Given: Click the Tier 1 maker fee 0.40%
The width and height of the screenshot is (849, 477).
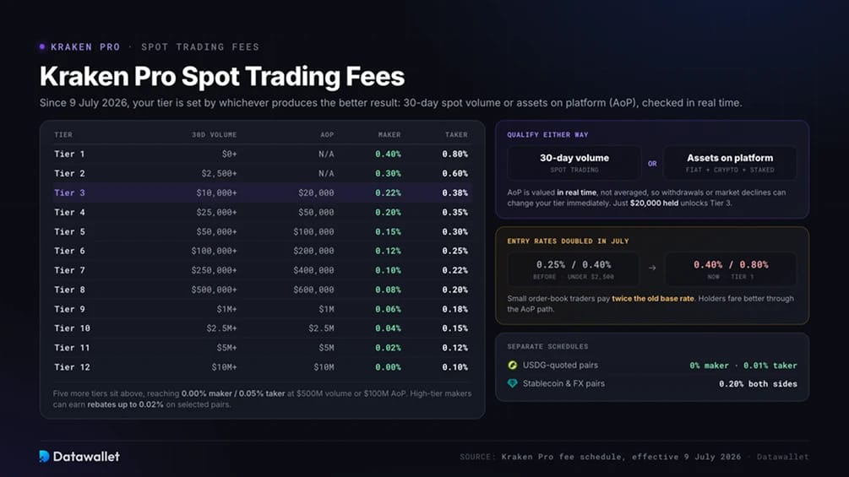Looking at the screenshot, I should [389, 154].
